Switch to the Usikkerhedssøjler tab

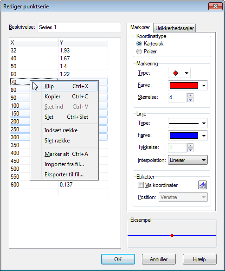click(174, 28)
